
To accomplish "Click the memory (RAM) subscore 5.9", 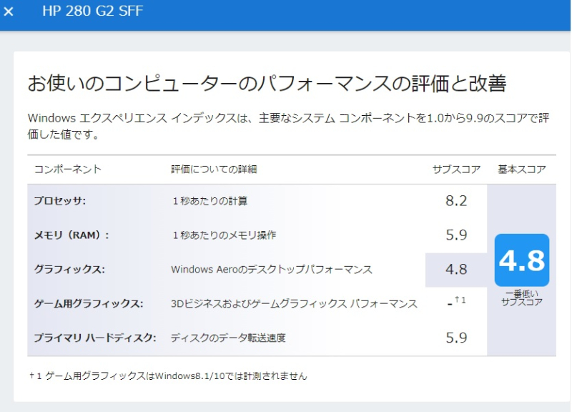I will click(456, 235).
